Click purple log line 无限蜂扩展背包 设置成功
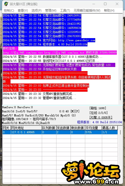Viewport: 125px width, 186px height. pyautogui.click(x=59, y=65)
